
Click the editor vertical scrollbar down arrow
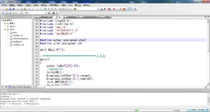pos(208,85)
